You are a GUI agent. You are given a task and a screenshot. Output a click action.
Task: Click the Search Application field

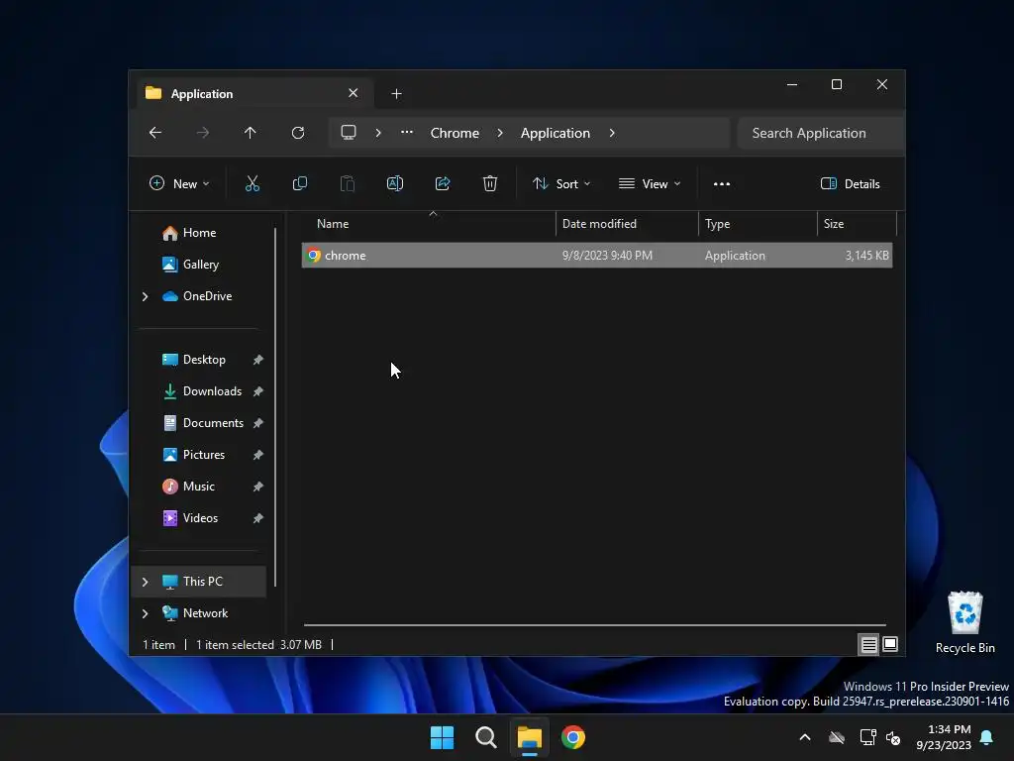(x=821, y=134)
